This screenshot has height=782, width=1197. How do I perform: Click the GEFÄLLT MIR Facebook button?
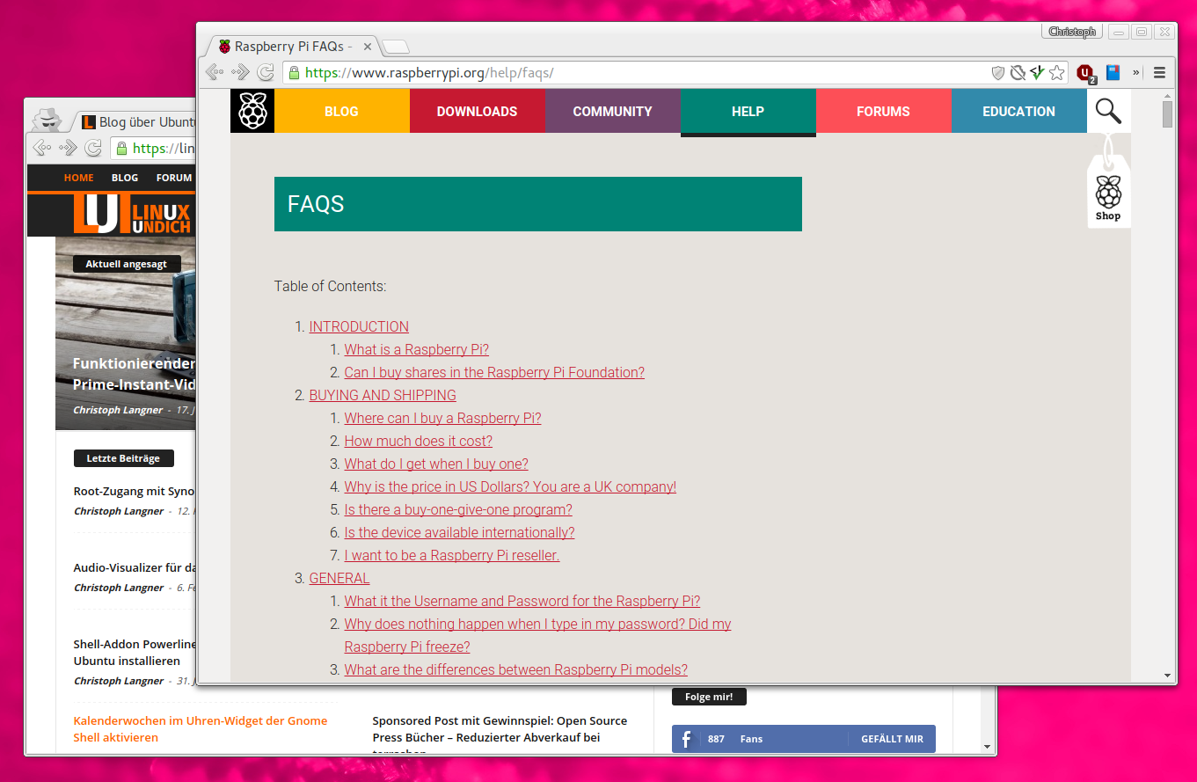[892, 739]
